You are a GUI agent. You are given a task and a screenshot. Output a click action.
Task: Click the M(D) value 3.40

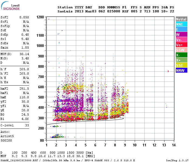click(x=25, y=58)
